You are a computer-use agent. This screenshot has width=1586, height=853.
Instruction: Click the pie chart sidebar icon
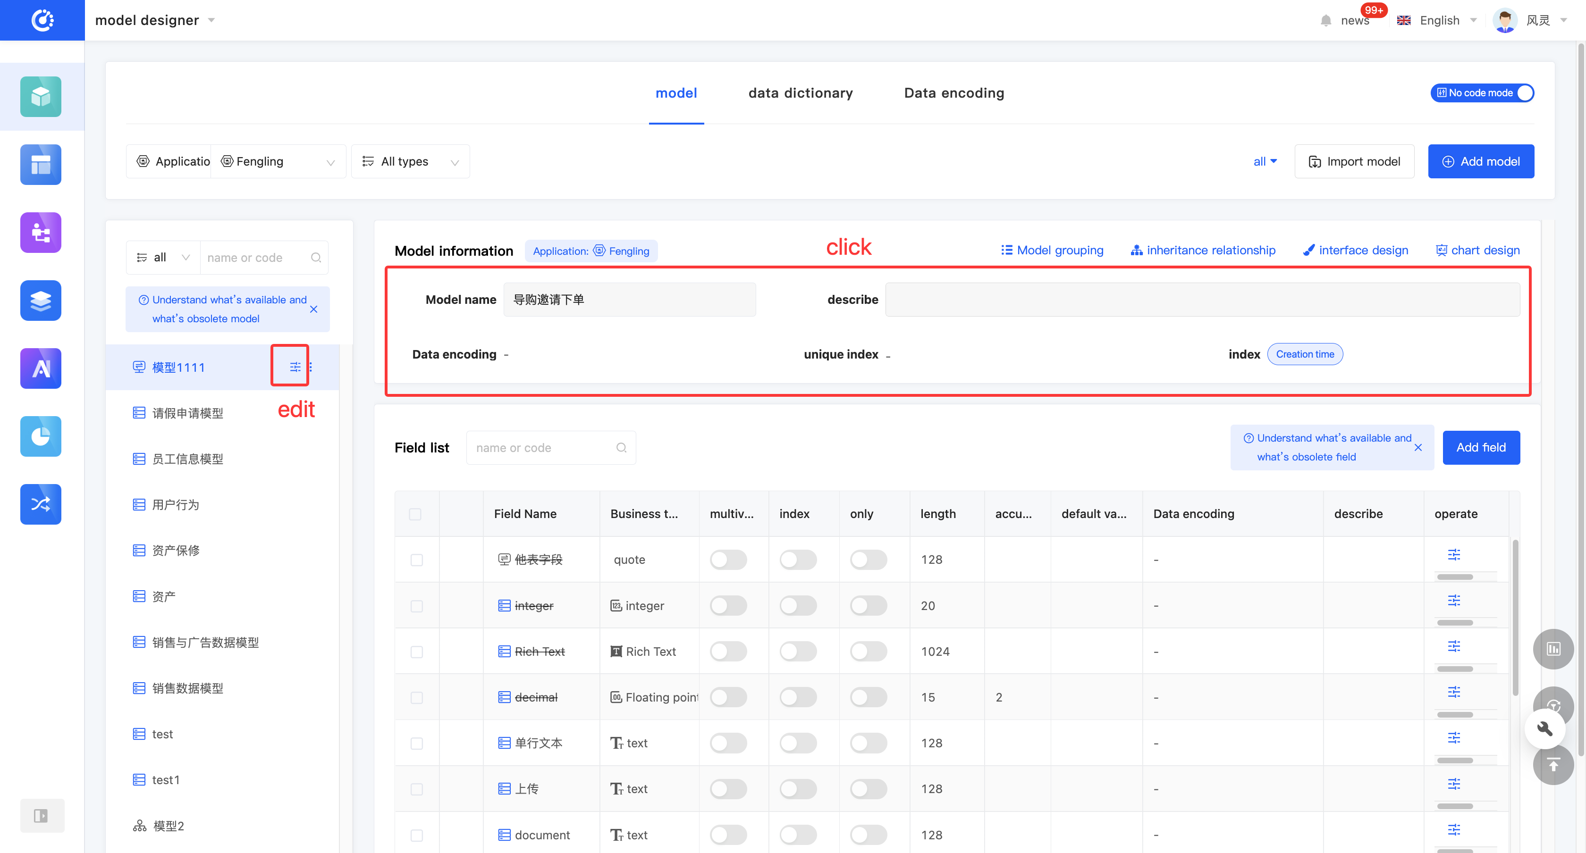point(41,436)
